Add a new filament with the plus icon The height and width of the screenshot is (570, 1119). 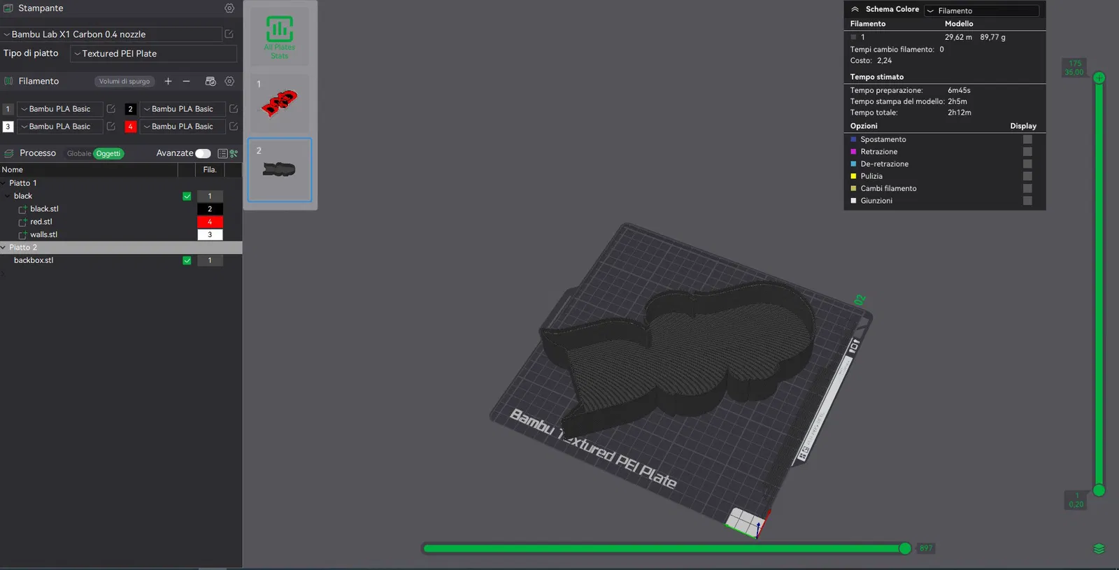(168, 81)
